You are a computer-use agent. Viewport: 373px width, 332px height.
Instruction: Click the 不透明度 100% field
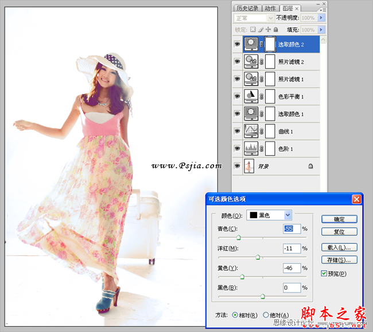[x=309, y=18]
